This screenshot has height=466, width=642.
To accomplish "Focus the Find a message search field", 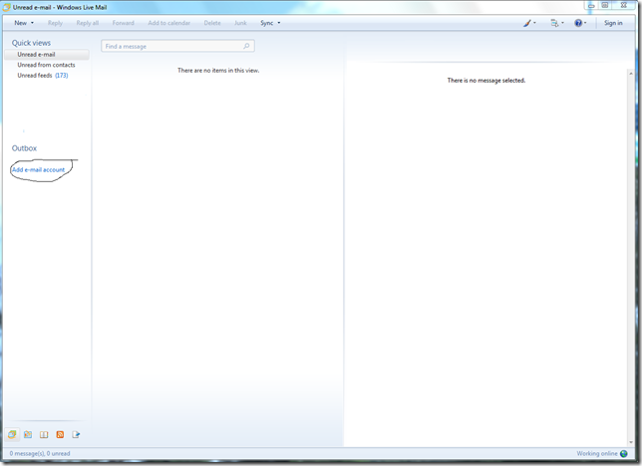I will [x=177, y=46].
